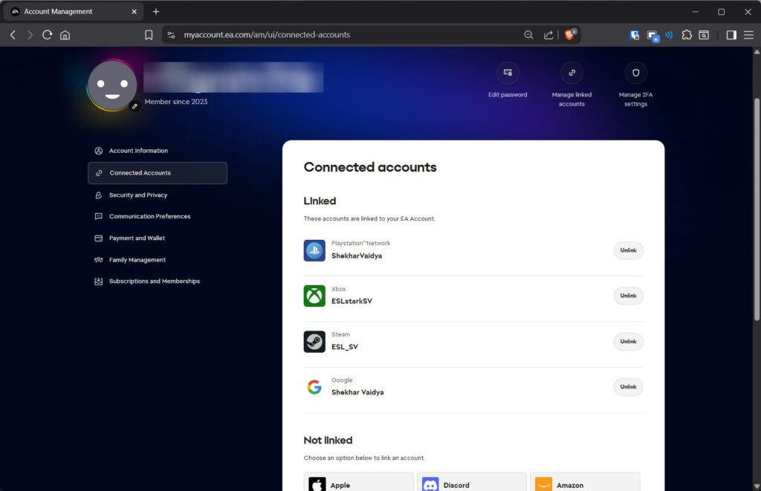Click the pencil icon on the profile avatar
The height and width of the screenshot is (491, 761).
(135, 106)
